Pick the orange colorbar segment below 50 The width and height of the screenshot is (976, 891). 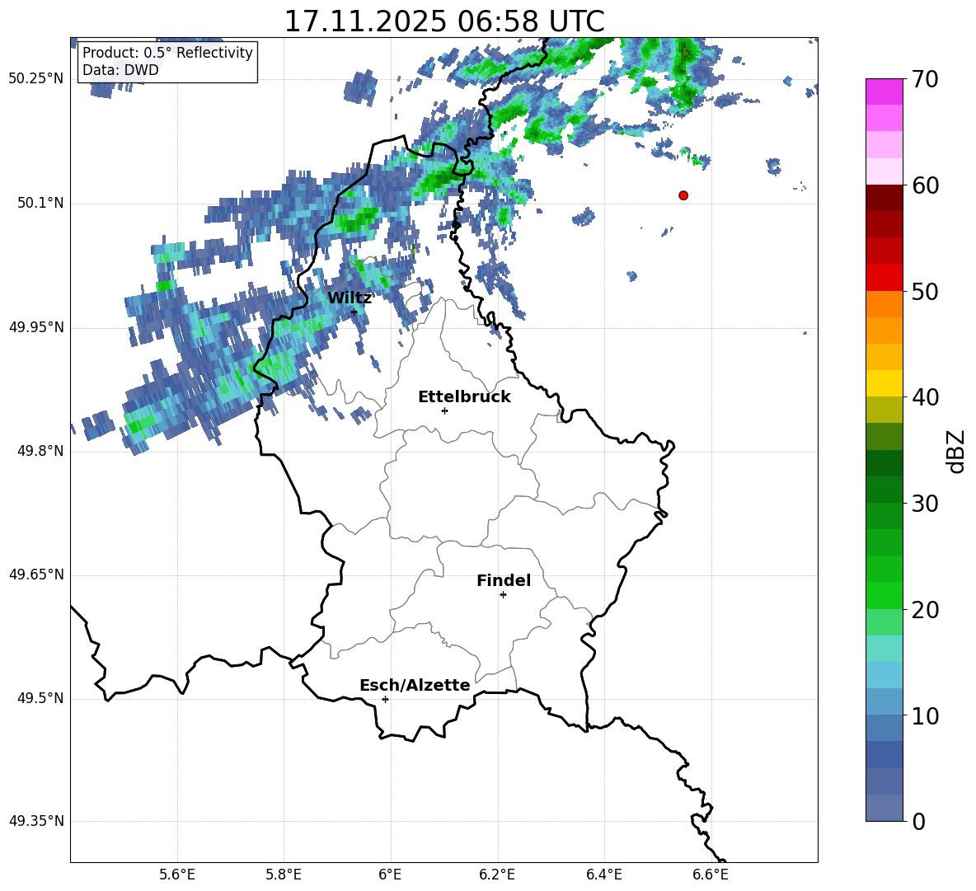(x=884, y=304)
